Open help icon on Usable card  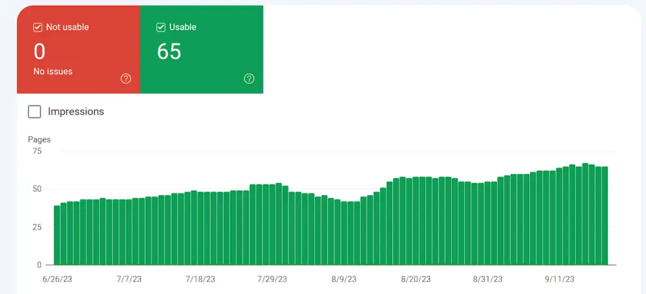click(x=249, y=79)
